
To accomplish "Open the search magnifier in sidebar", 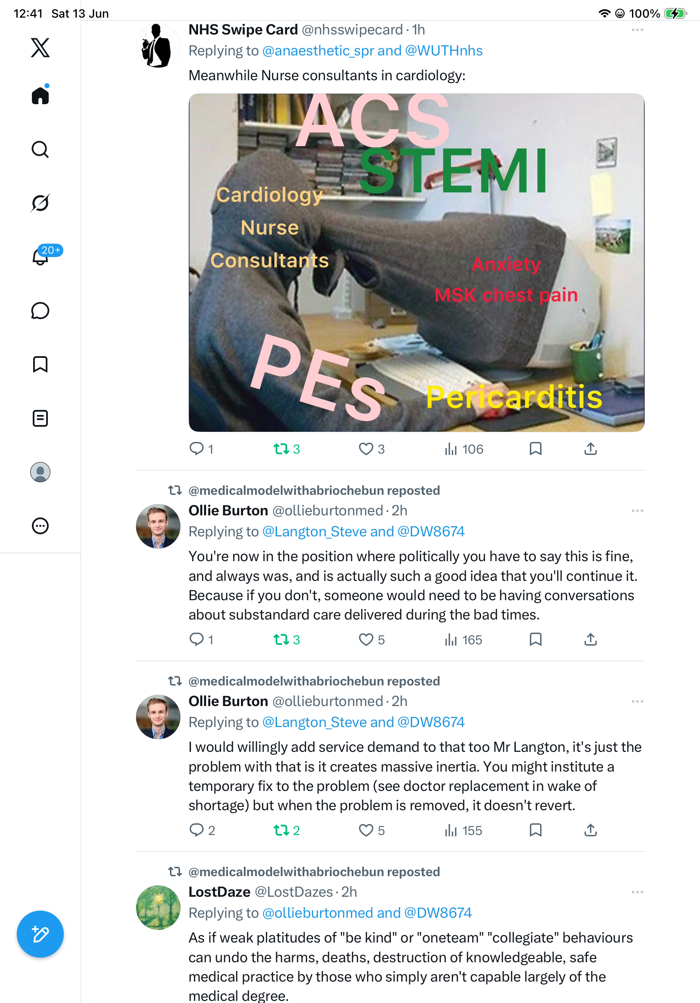I will pyautogui.click(x=40, y=150).
